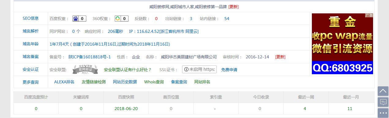
Task: Open the ALEXA排名 query link
Action: (64, 82)
